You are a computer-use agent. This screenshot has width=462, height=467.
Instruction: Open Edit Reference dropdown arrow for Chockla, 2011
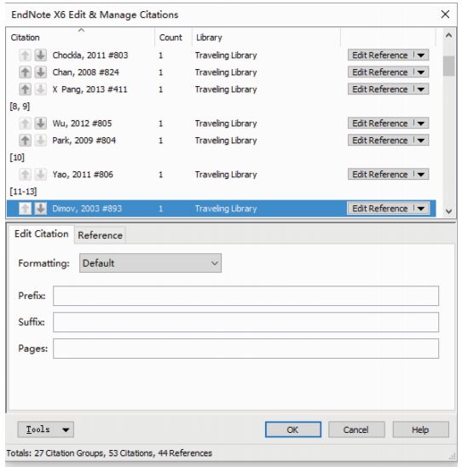421,55
